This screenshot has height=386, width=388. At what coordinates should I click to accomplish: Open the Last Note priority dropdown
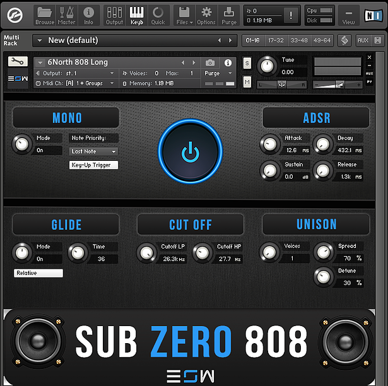tap(93, 151)
